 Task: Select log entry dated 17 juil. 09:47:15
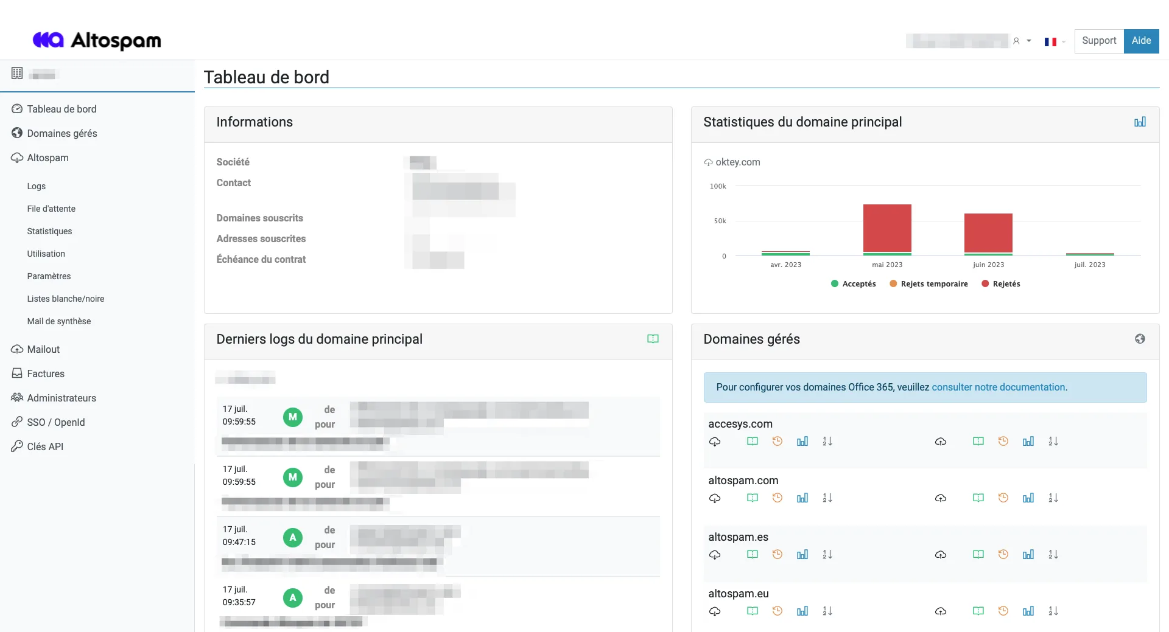coord(438,547)
